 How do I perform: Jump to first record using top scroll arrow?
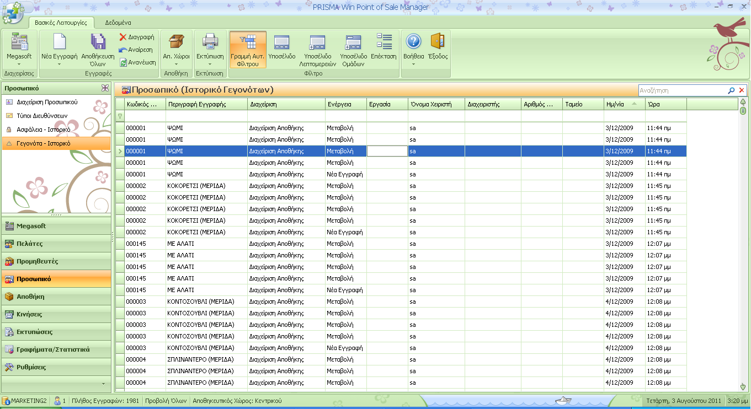click(743, 102)
